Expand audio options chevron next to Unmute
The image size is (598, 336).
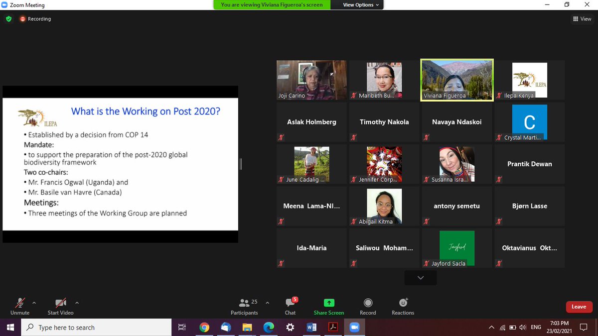34,303
